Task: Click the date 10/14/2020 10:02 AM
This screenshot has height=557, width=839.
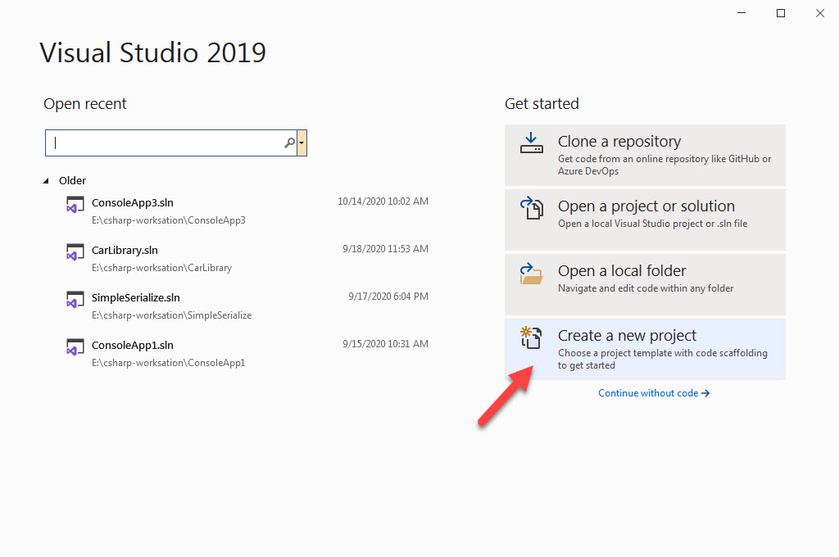Action: (383, 202)
